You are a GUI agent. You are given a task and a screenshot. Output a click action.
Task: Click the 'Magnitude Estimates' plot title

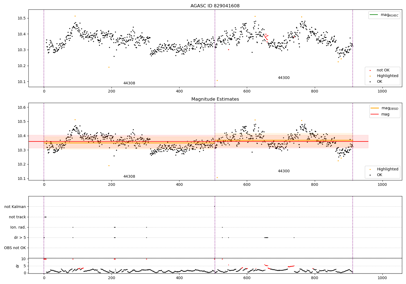coord(215,99)
